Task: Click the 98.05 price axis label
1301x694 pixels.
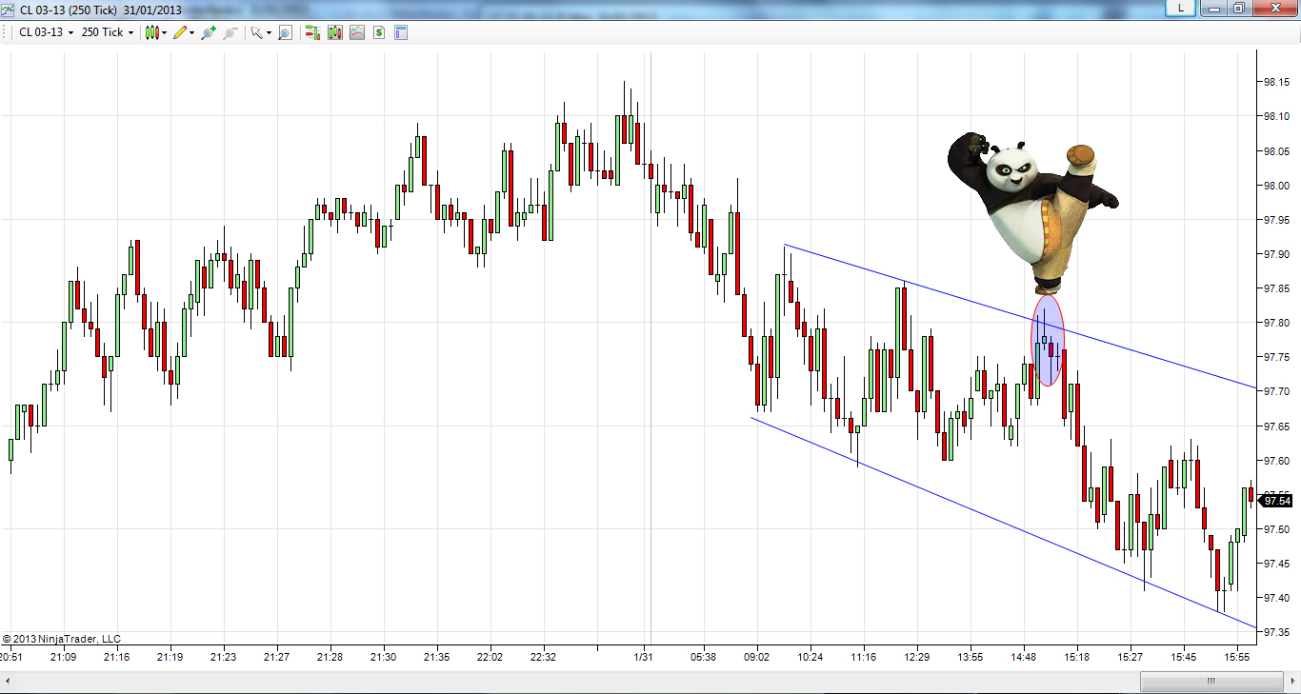Action: 1276,150
